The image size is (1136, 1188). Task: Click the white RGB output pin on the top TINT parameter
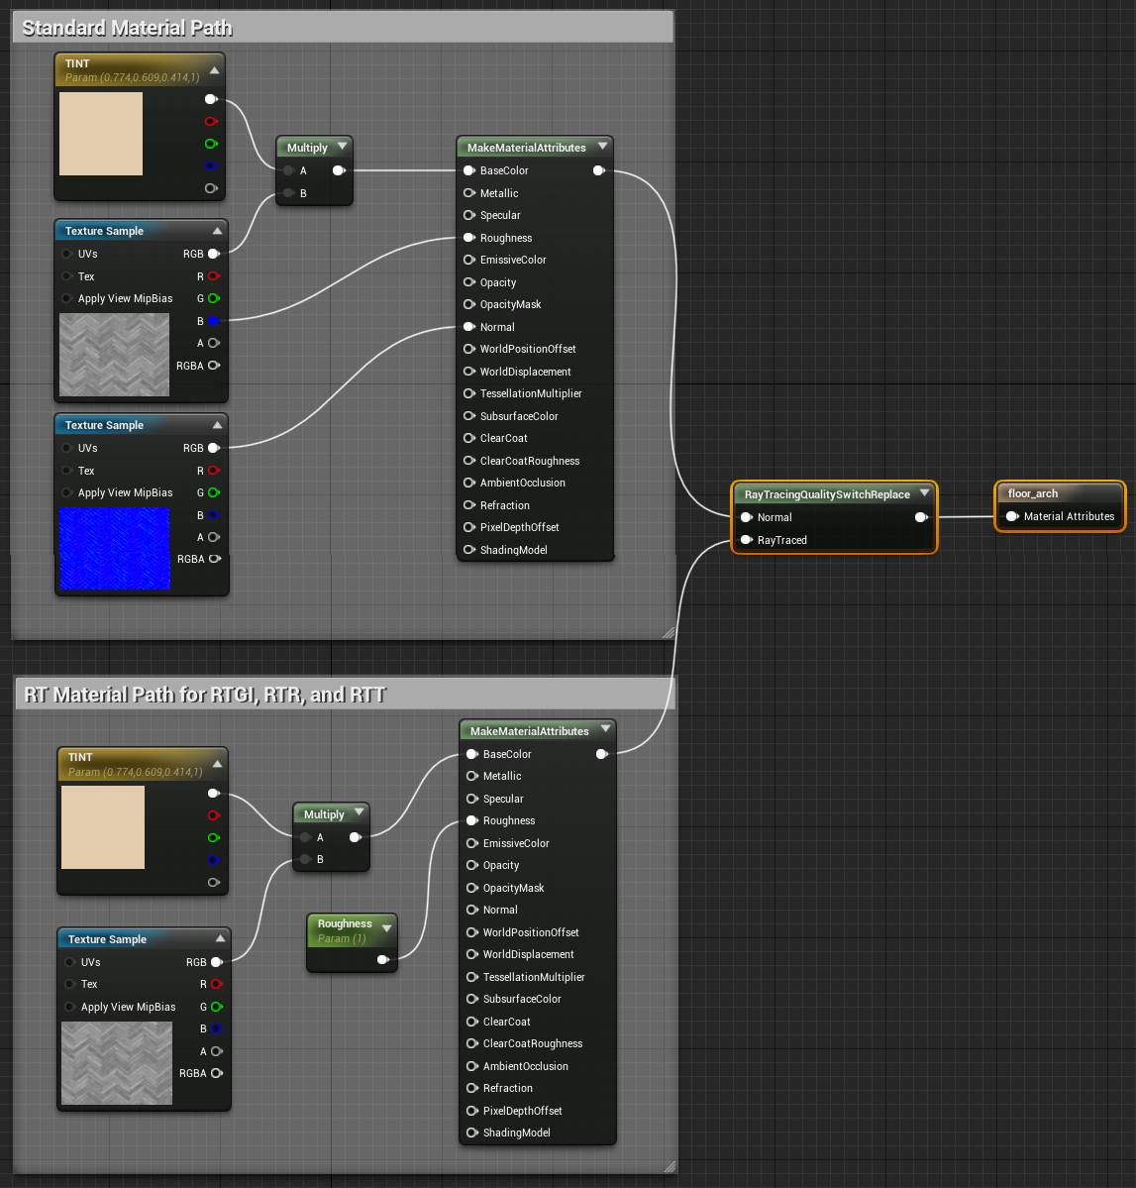pyautogui.click(x=211, y=99)
